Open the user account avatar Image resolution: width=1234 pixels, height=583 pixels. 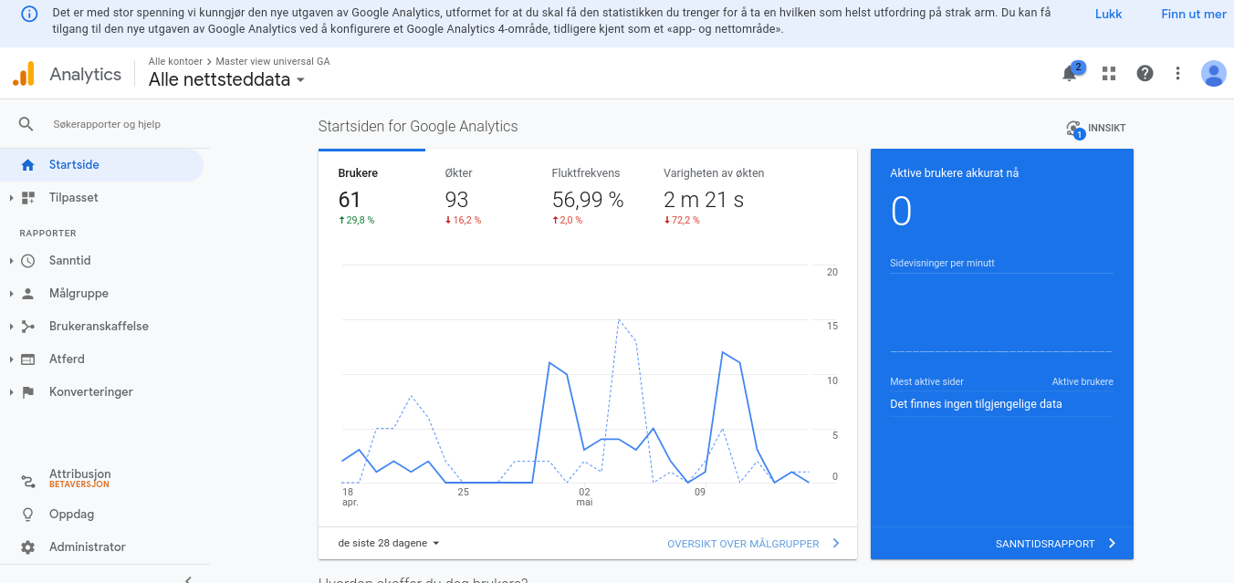pyautogui.click(x=1214, y=74)
